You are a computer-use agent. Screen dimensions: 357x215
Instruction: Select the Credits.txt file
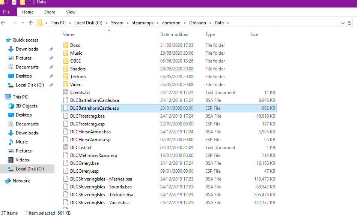coord(80,93)
